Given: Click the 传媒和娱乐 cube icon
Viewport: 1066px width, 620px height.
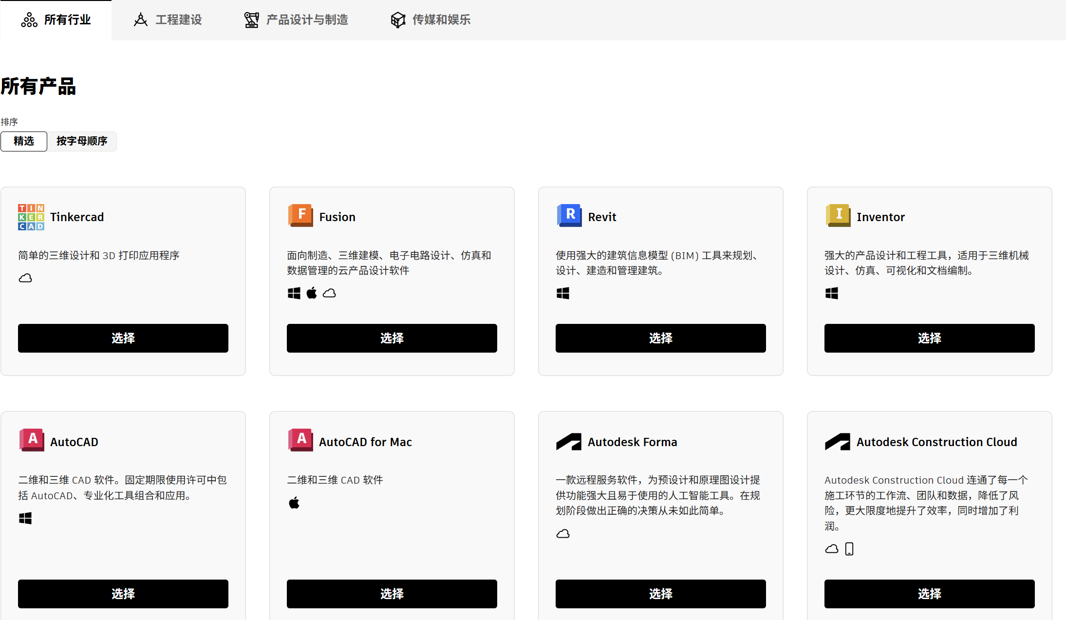Looking at the screenshot, I should click(x=398, y=20).
